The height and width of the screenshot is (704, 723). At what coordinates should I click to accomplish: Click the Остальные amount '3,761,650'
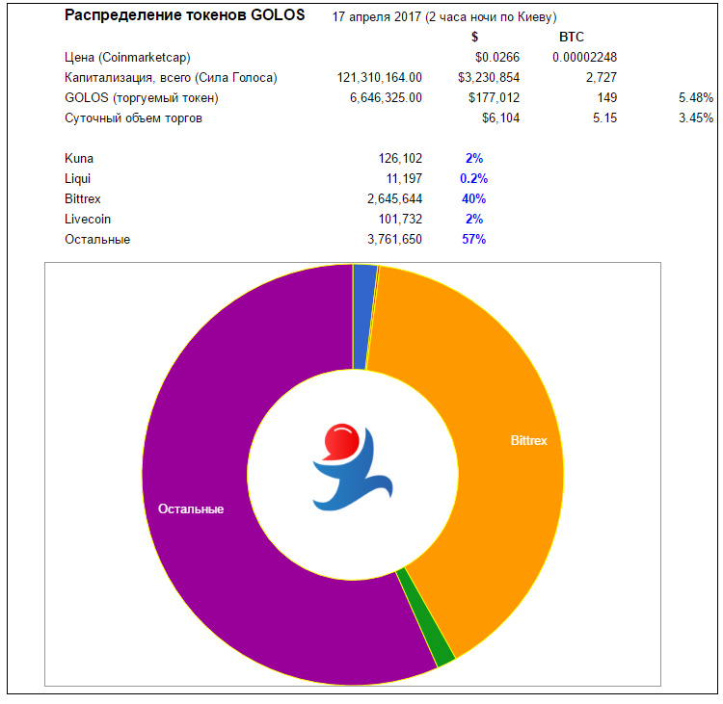pos(394,240)
